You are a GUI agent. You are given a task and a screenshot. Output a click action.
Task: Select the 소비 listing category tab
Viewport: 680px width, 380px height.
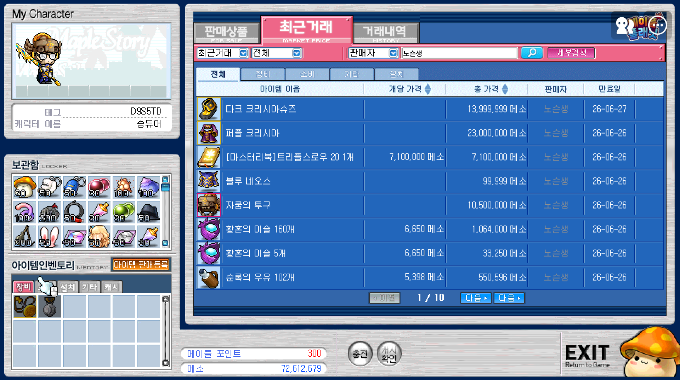click(307, 74)
